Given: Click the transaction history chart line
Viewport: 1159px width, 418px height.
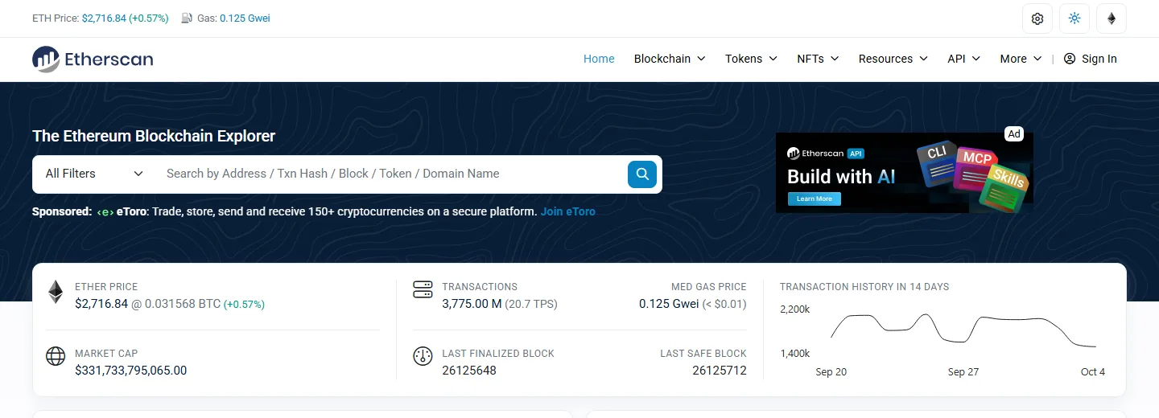Looking at the screenshot, I should tap(963, 330).
